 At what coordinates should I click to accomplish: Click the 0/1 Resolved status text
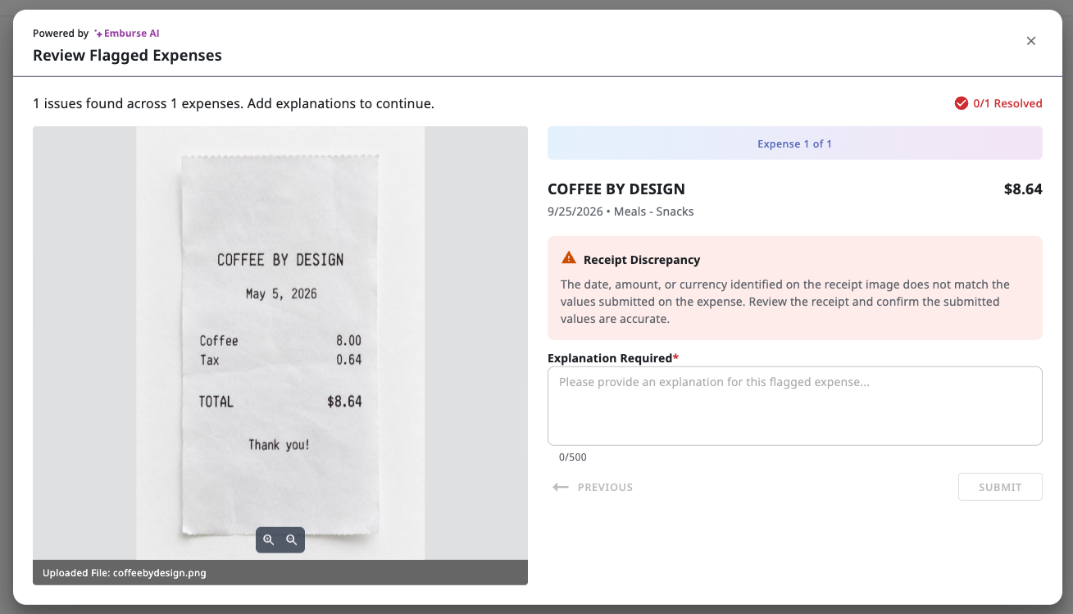click(1007, 103)
